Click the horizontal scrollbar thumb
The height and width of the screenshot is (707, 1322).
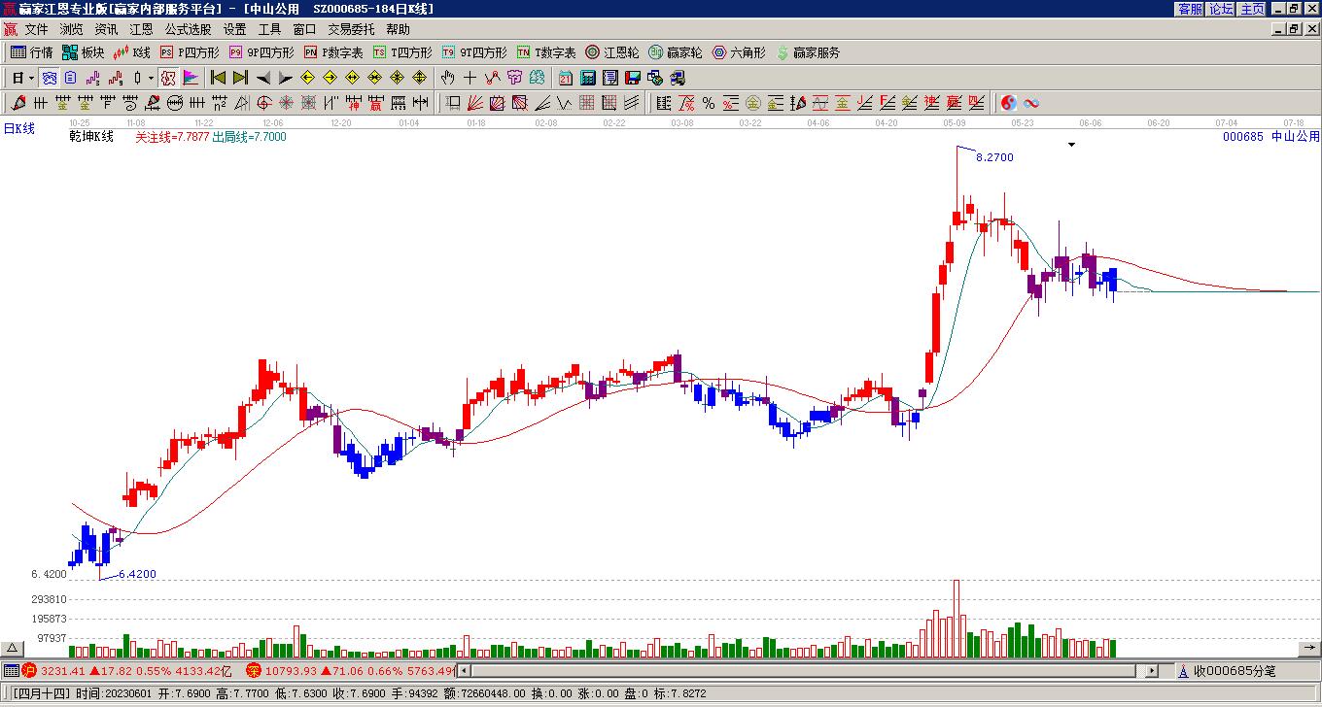[x=803, y=670]
